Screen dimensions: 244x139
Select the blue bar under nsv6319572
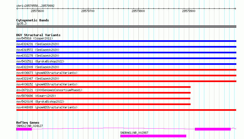click(x=126, y=53)
